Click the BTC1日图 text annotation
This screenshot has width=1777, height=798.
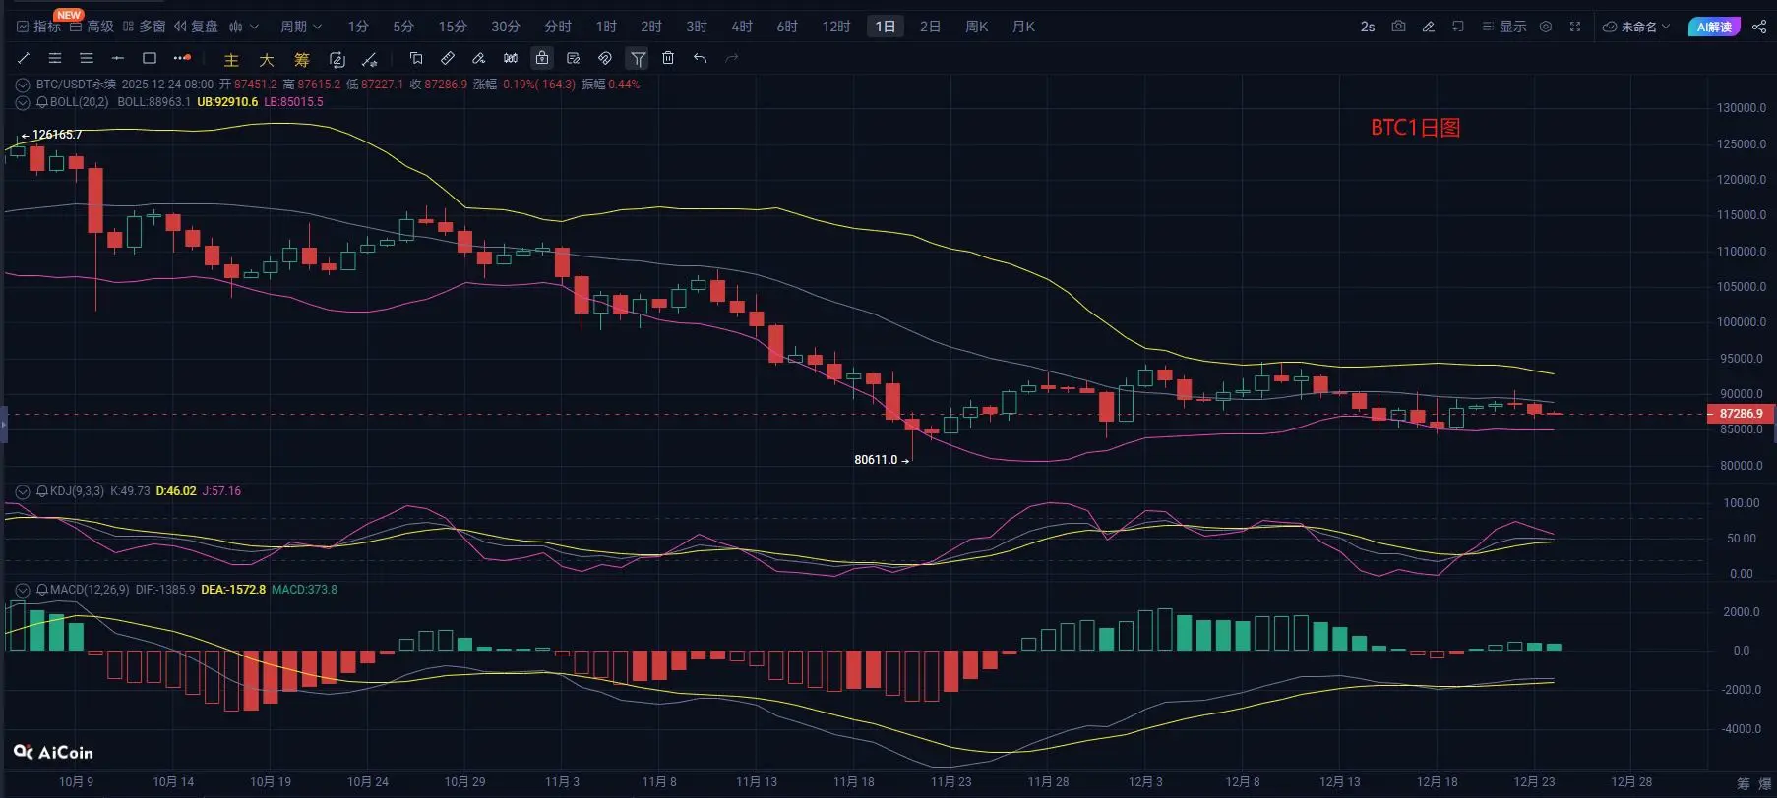[1415, 128]
